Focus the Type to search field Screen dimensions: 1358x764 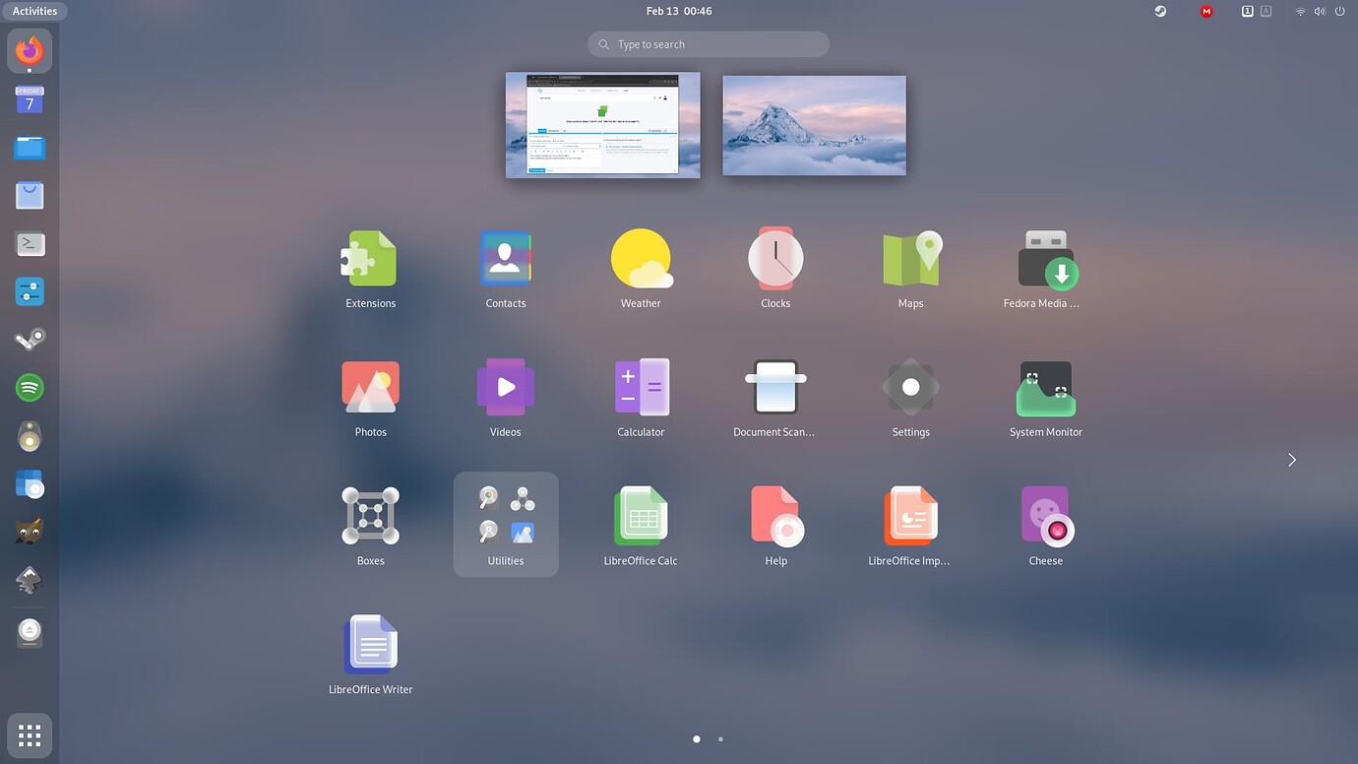pos(709,44)
